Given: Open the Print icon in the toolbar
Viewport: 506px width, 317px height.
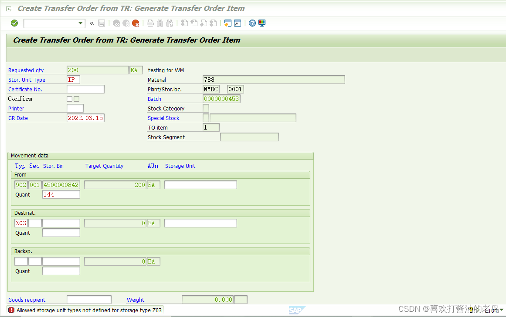Looking at the screenshot, I should pyautogui.click(x=150, y=23).
